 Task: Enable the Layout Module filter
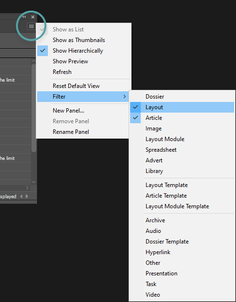pyautogui.click(x=182, y=139)
